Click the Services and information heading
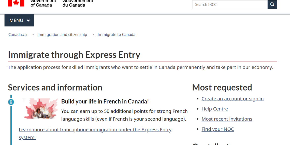 55,88
